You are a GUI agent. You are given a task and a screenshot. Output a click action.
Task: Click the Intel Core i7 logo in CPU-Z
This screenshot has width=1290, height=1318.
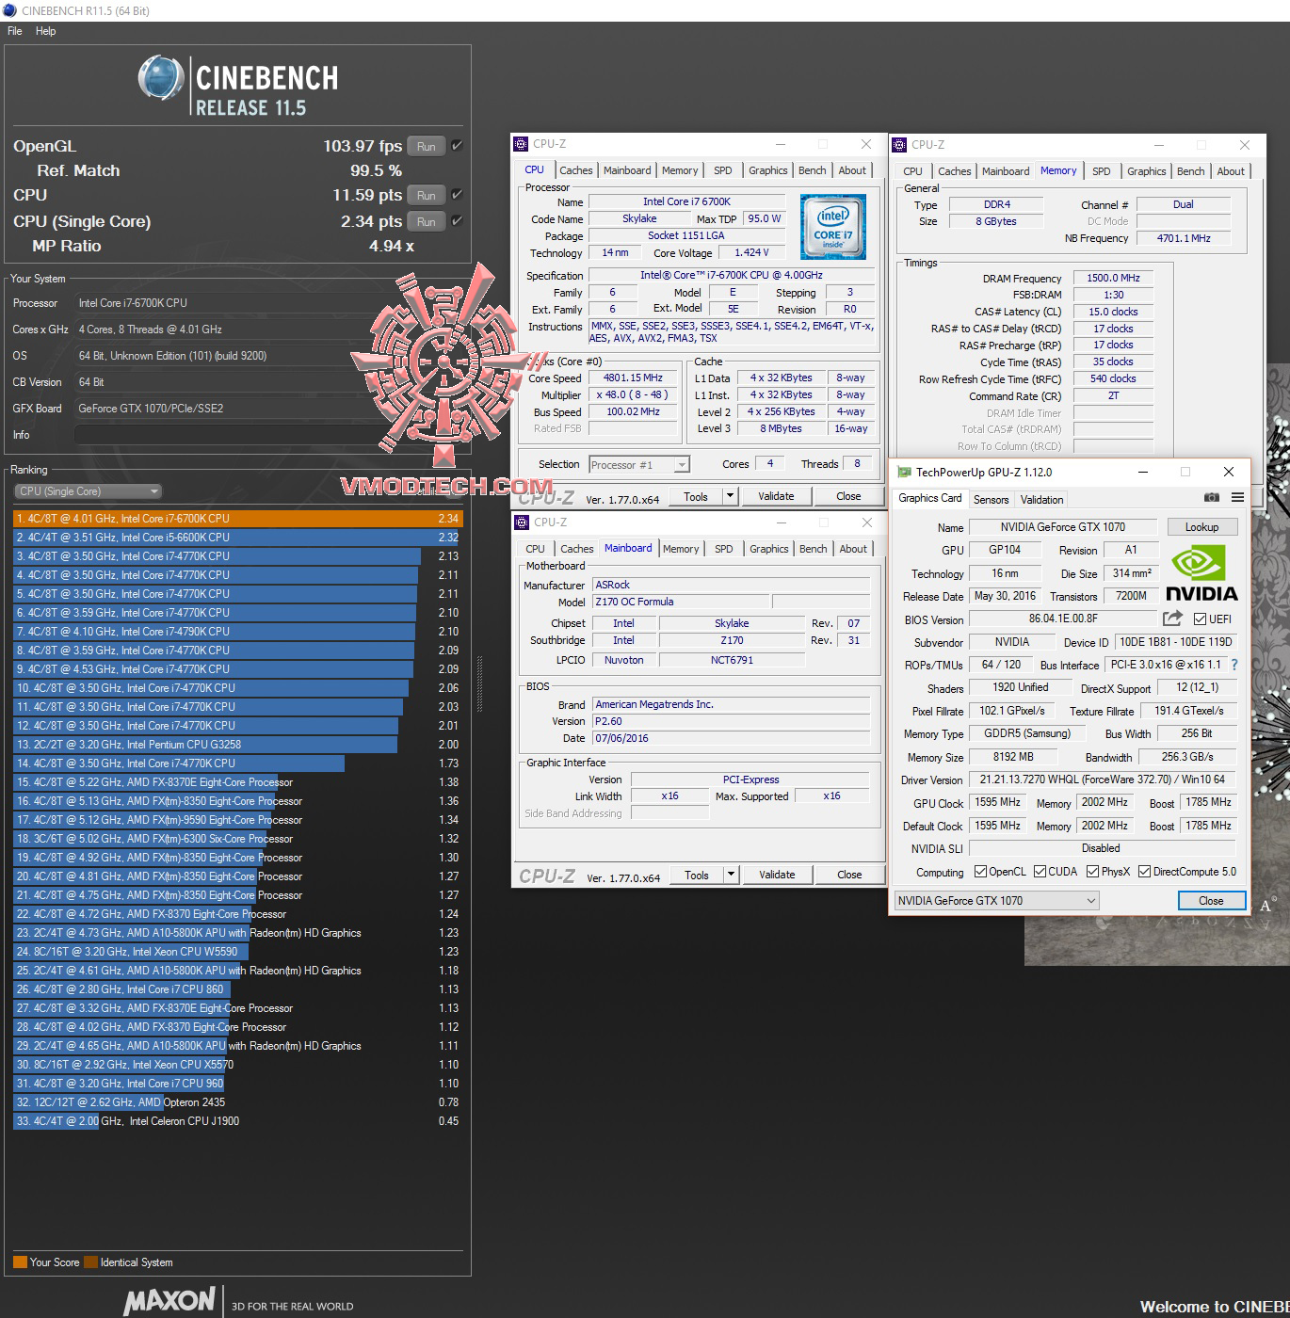[x=832, y=227]
